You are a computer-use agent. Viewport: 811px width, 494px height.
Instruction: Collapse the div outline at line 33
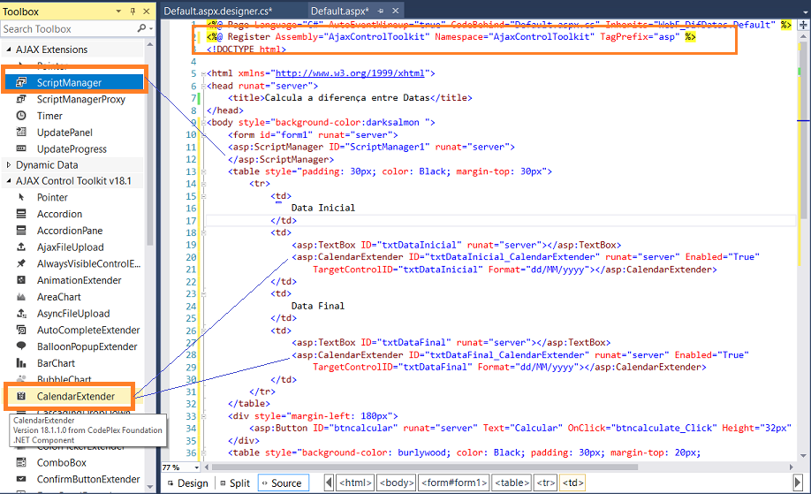point(203,416)
